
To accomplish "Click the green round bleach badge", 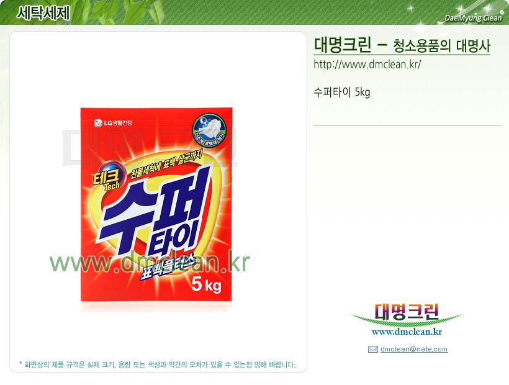I will 209,130.
